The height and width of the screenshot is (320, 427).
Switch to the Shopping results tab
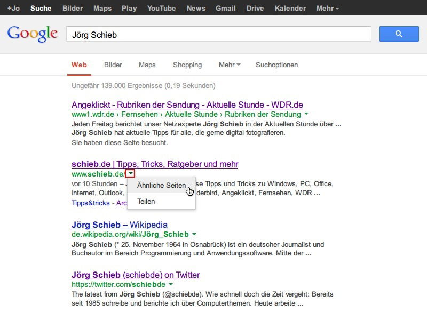click(x=187, y=65)
